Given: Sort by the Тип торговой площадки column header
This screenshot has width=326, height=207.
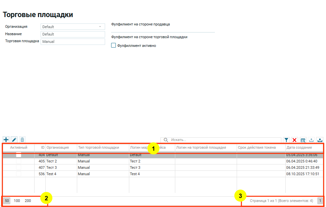Looking at the screenshot, I should pos(98,147).
